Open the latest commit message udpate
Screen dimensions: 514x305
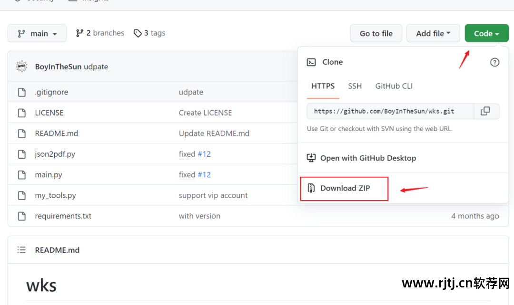96,67
